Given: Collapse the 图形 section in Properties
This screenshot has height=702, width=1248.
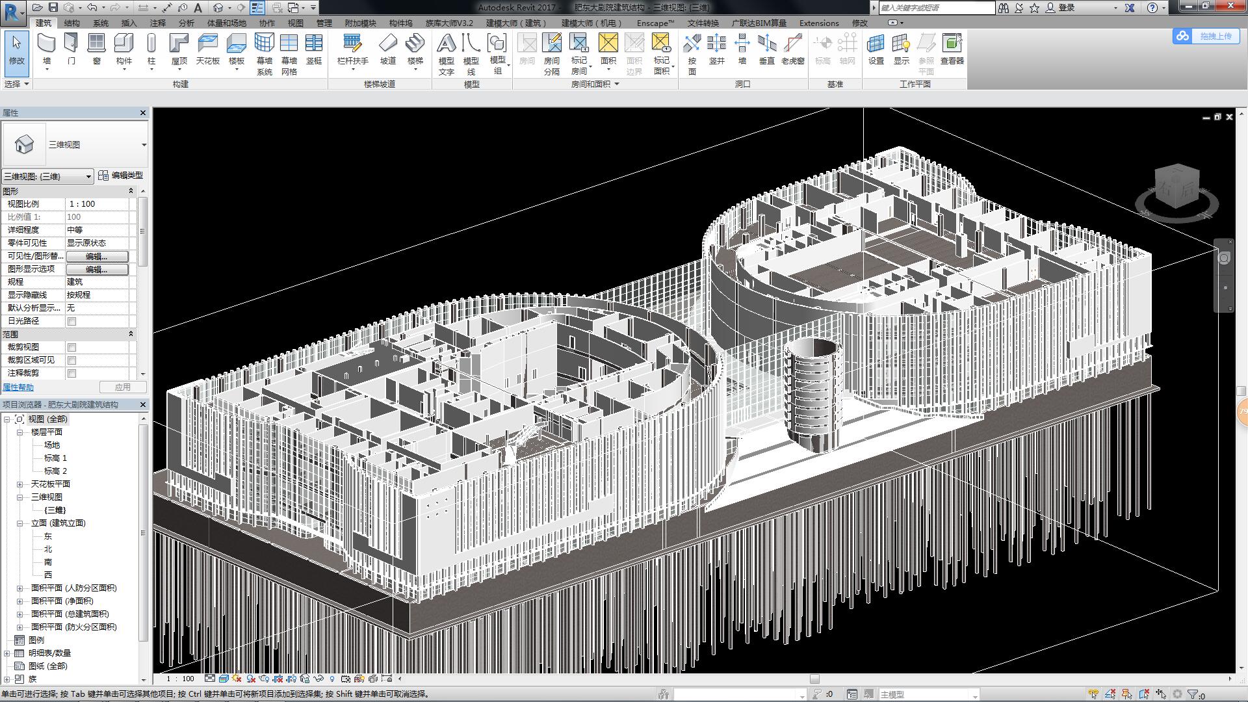Looking at the screenshot, I should pos(131,191).
